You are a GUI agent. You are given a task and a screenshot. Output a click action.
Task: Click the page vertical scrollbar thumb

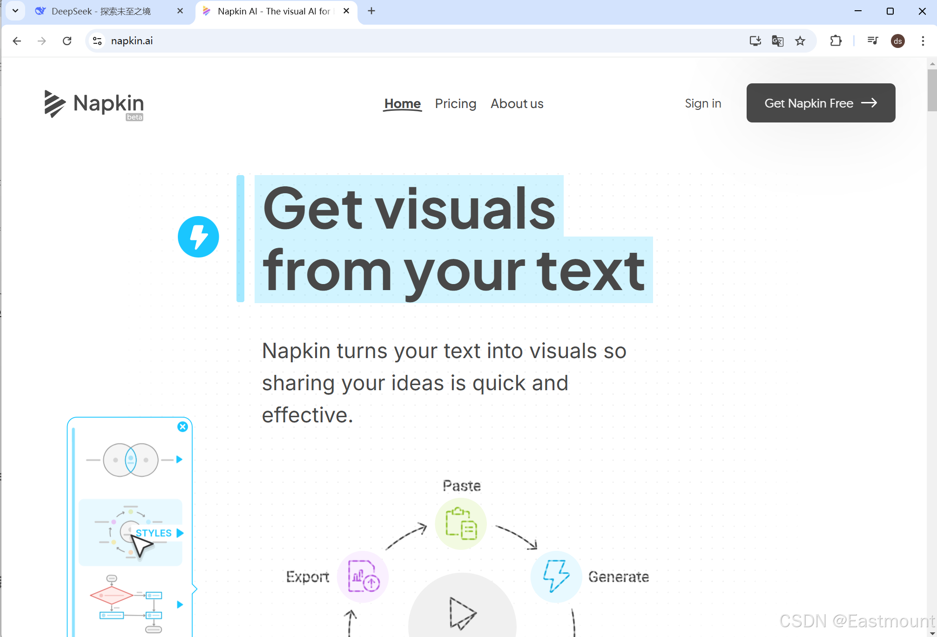pos(931,91)
